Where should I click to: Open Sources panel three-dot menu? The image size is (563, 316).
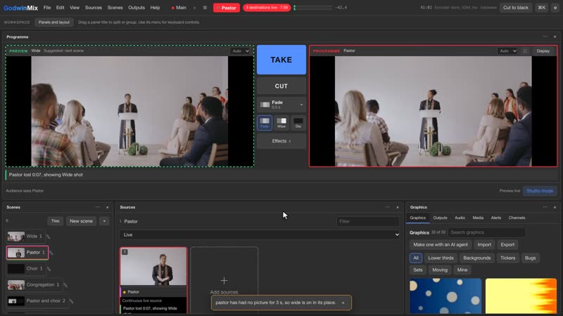click(388, 207)
